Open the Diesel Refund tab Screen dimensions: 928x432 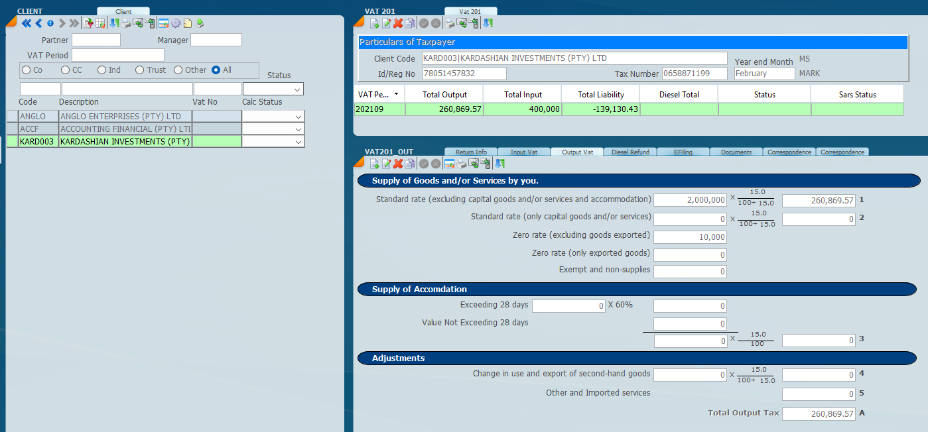(630, 152)
